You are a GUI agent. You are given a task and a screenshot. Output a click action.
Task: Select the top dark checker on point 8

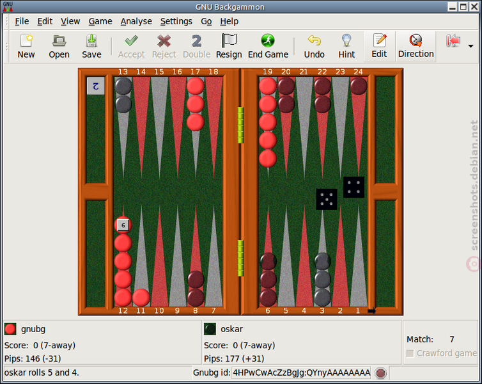tap(196, 280)
